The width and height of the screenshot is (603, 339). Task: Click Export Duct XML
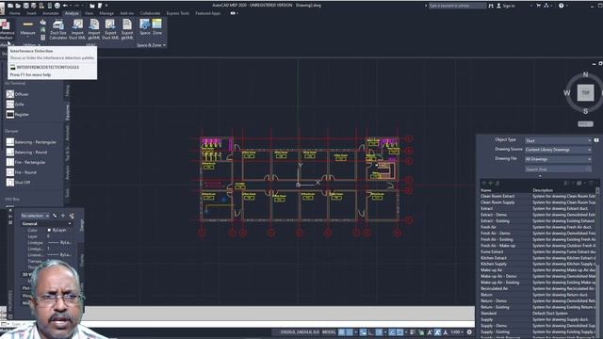tap(110, 29)
